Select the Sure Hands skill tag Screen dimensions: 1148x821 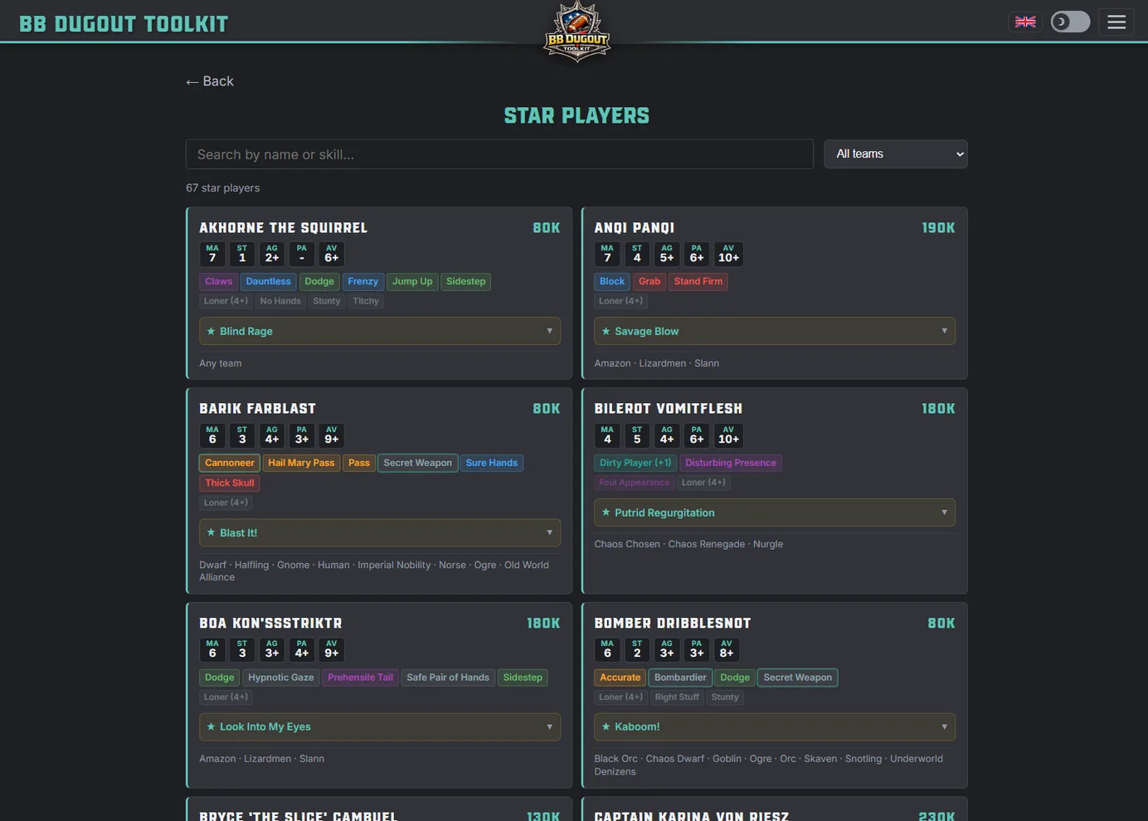click(492, 463)
